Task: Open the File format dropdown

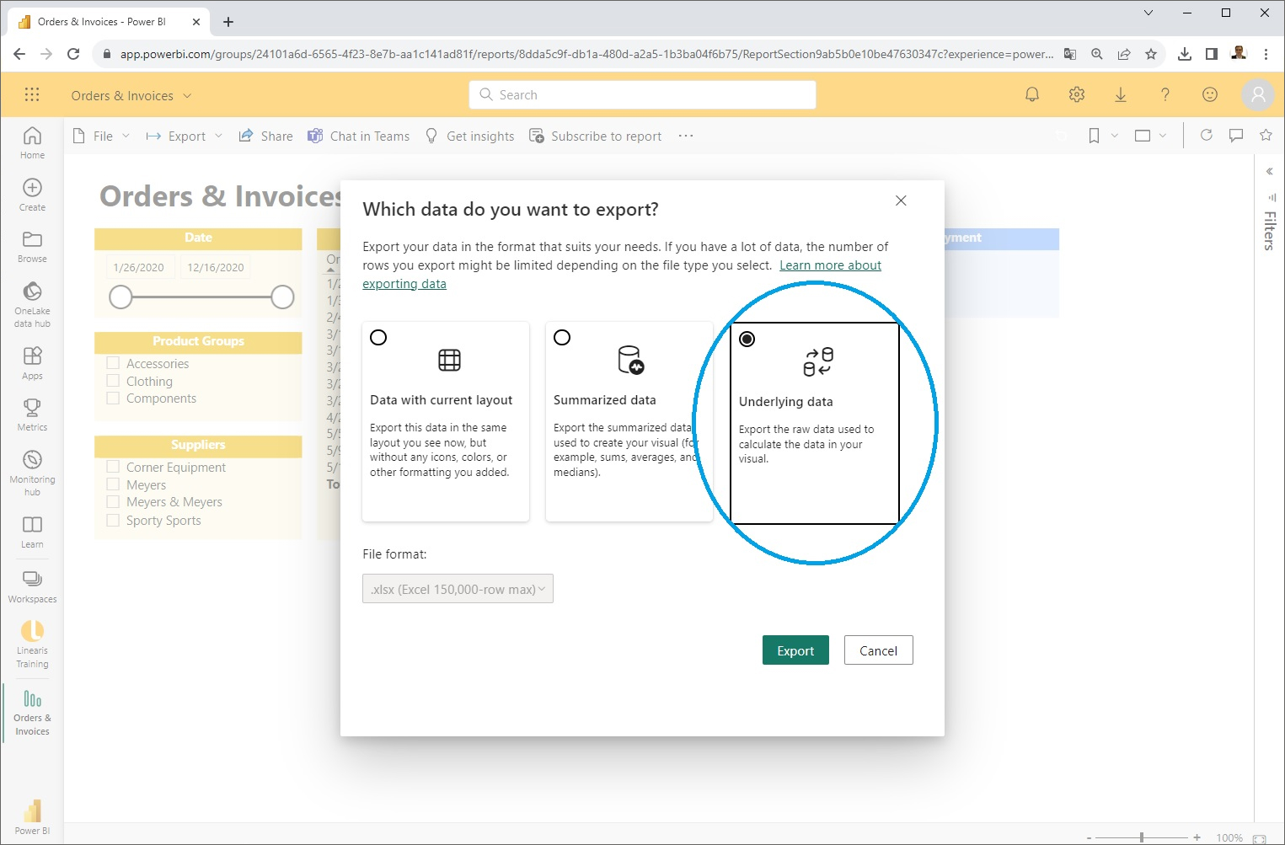Action: [x=458, y=588]
